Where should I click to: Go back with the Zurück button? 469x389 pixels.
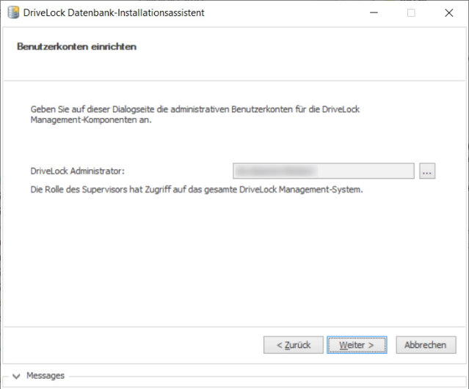(x=294, y=345)
